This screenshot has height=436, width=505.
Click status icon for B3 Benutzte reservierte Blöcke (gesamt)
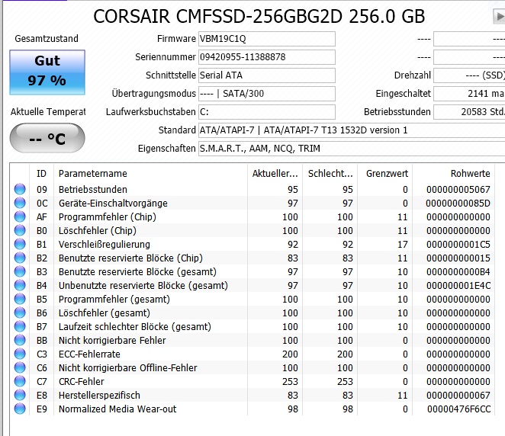pyautogui.click(x=20, y=271)
